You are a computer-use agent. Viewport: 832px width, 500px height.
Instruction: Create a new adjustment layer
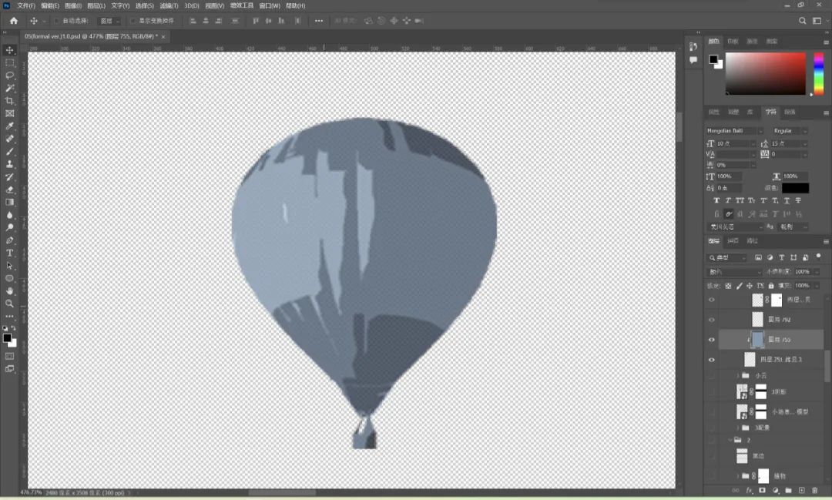coord(775,491)
